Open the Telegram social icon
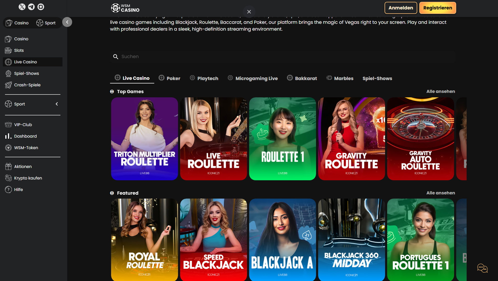The width and height of the screenshot is (498, 281). click(x=31, y=7)
